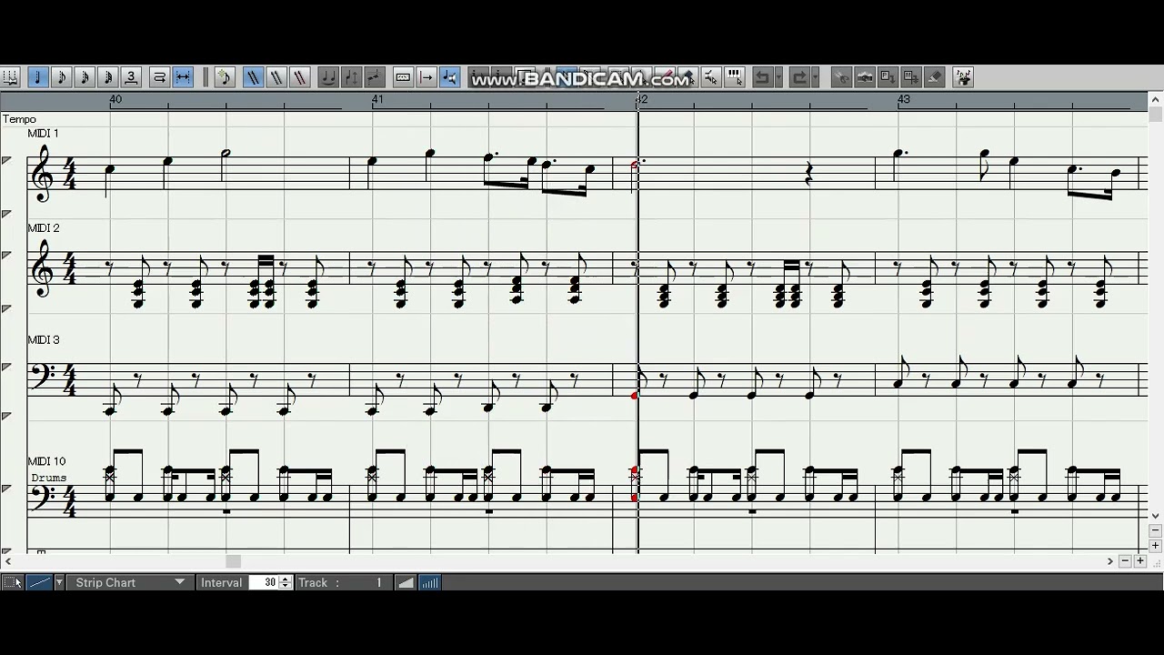Select the ramp triangle display icon

tap(406, 582)
